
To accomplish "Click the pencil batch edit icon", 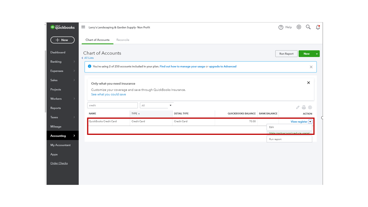I will (x=298, y=108).
